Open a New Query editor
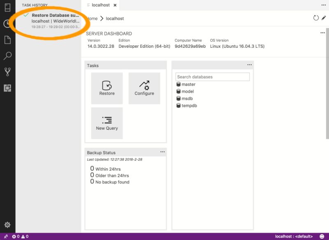Viewport: 329px width, 240px height. tap(106, 122)
